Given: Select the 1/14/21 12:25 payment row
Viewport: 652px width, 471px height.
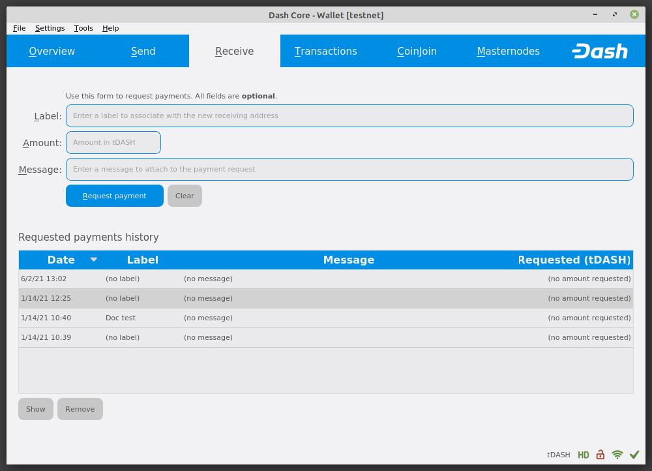Looking at the screenshot, I should click(326, 298).
